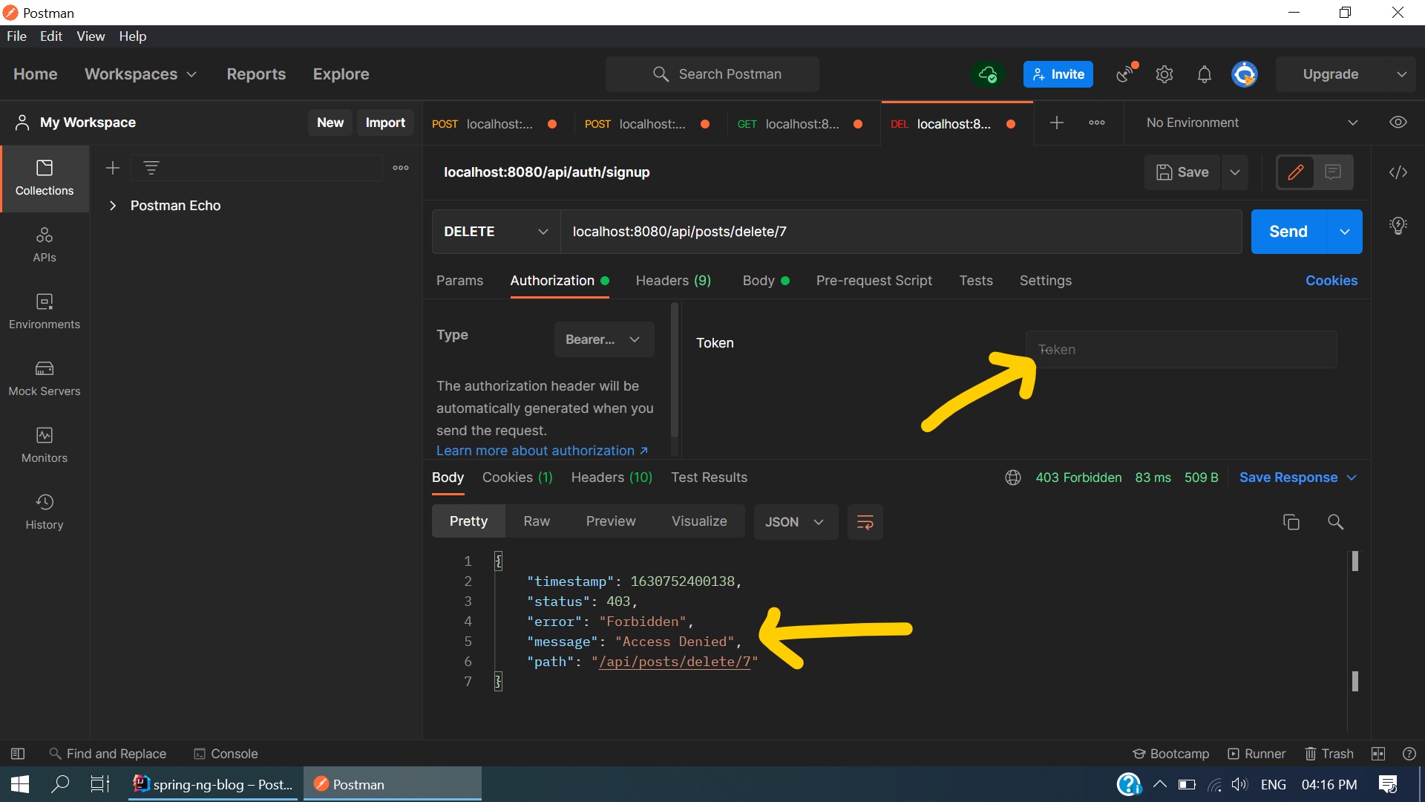Open the Cookies link
The height and width of the screenshot is (802, 1425).
(x=1331, y=281)
